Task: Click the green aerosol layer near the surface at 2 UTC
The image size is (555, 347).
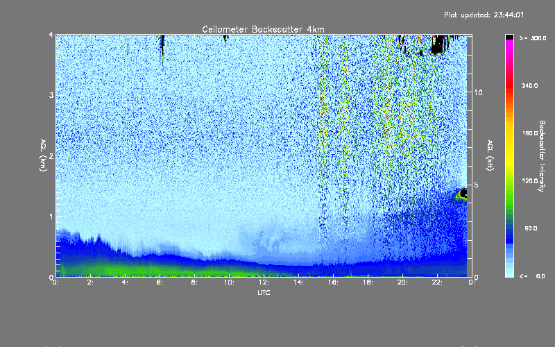Action: click(x=91, y=270)
